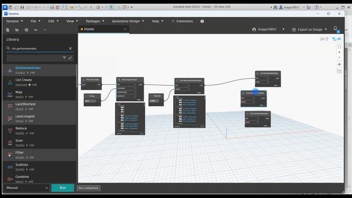Open the Manual run-type dropdown
This screenshot has height=198, width=352.
click(x=27, y=188)
